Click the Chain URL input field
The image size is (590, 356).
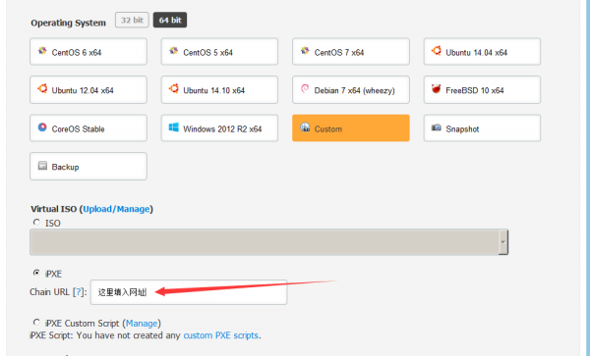pos(189,292)
